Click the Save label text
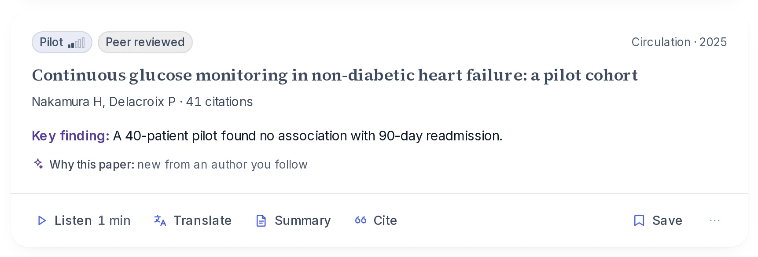The height and width of the screenshot is (257, 758). (667, 220)
